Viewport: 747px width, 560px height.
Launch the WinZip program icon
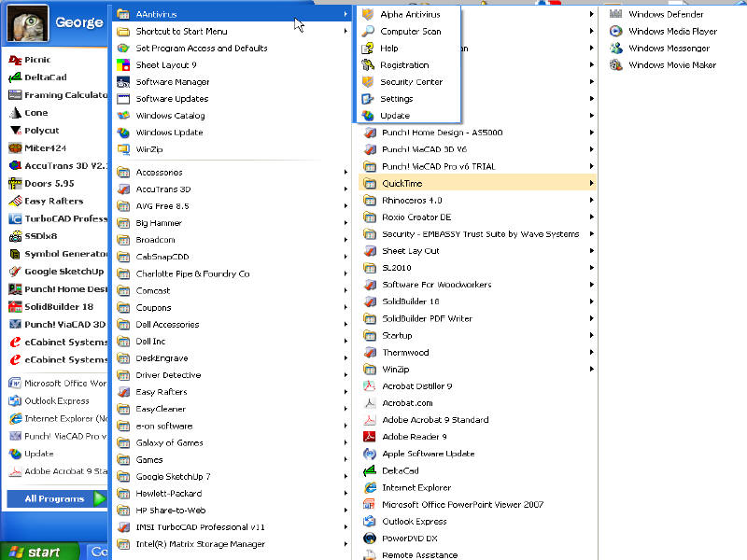123,149
